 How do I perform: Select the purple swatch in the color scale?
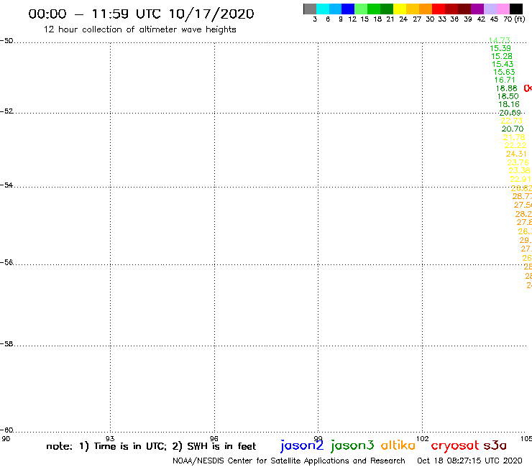477,9
